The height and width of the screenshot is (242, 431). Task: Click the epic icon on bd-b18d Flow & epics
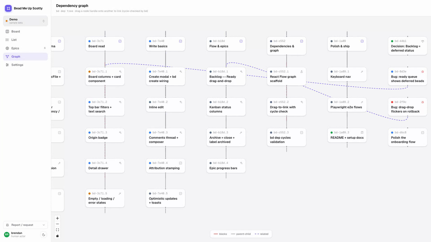coord(241,41)
